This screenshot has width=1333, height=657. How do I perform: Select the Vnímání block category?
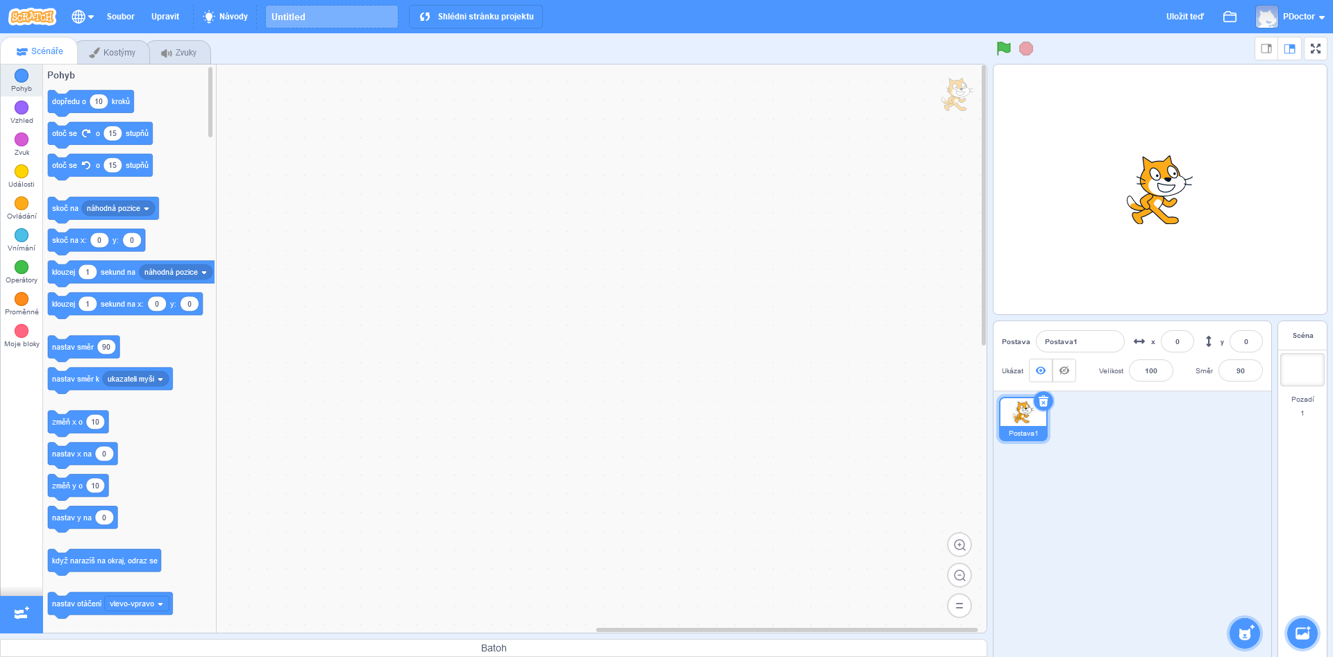22,240
